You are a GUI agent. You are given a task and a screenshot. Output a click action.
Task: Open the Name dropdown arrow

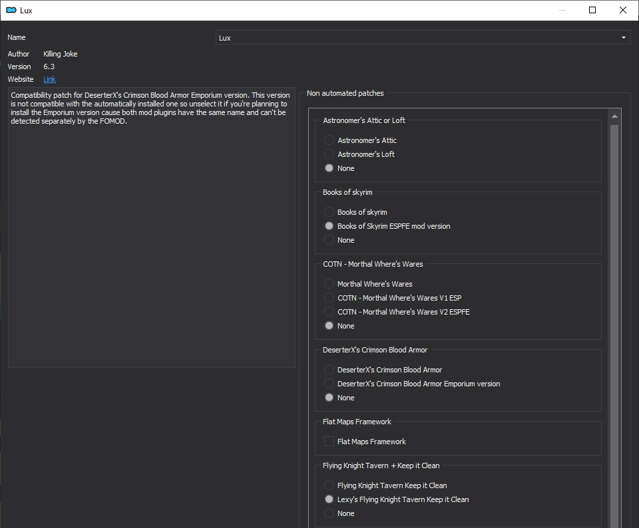coord(623,37)
